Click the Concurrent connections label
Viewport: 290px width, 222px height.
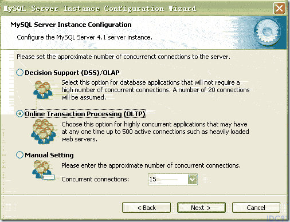(95, 179)
